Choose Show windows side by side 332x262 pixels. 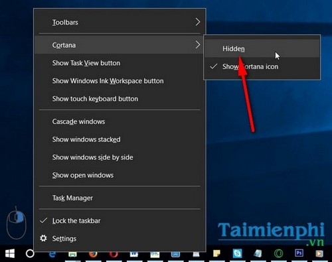pyautogui.click(x=120, y=157)
